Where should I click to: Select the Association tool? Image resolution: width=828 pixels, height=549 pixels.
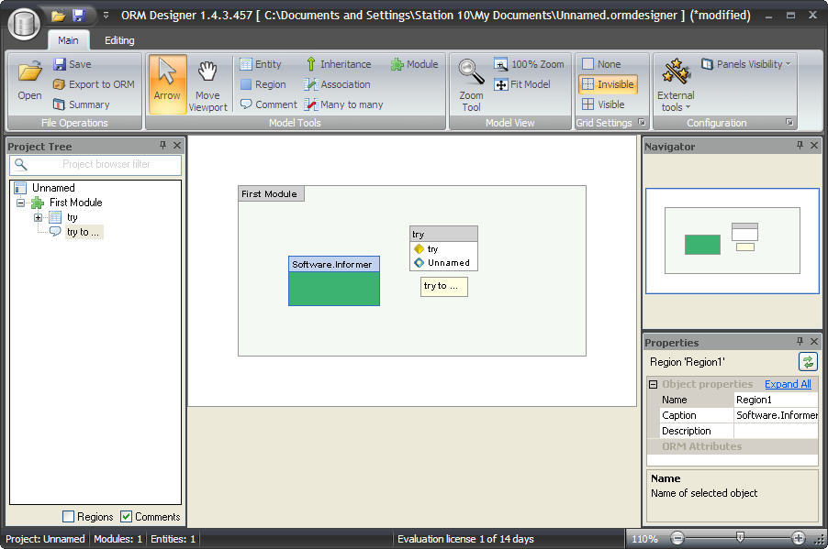tap(338, 84)
